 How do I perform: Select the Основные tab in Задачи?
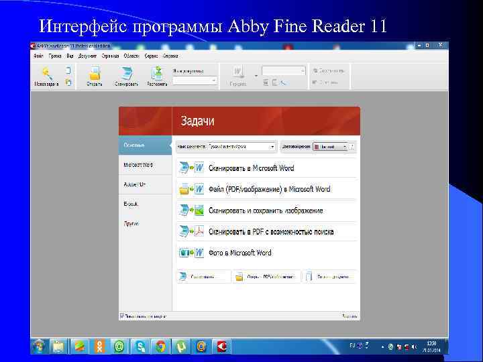tap(145, 145)
